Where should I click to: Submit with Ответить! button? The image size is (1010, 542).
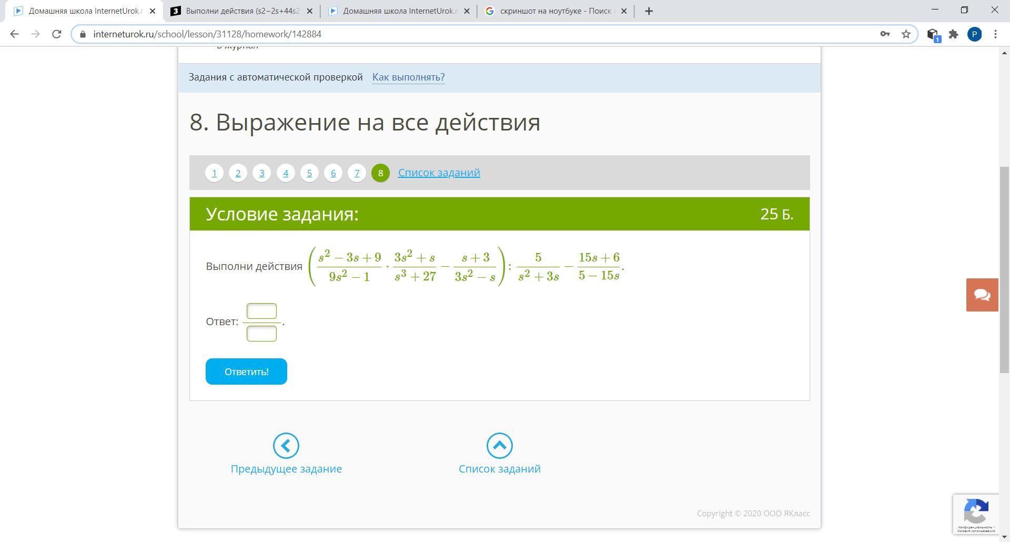coord(246,372)
